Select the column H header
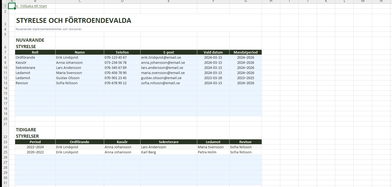392x187 pixels. pos(271,1)
